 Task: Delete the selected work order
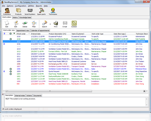pos(25,24)
